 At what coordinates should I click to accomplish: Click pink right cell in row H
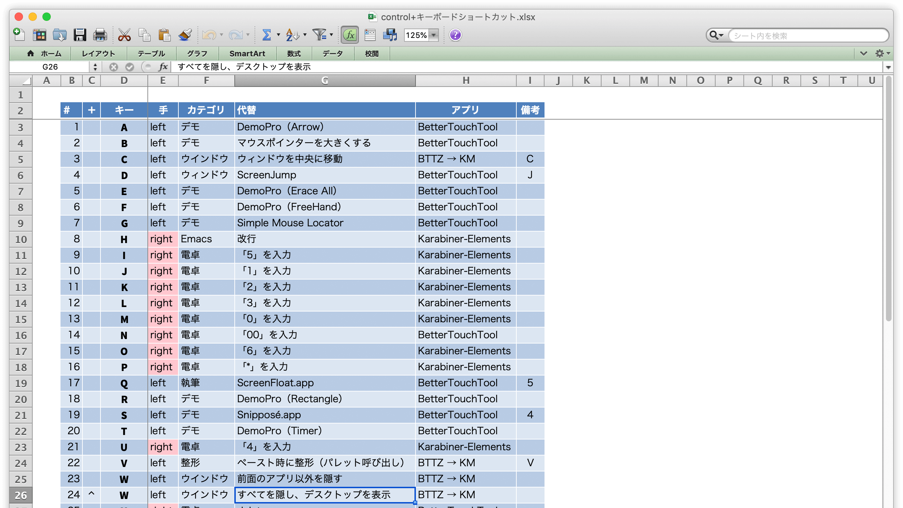click(x=163, y=239)
